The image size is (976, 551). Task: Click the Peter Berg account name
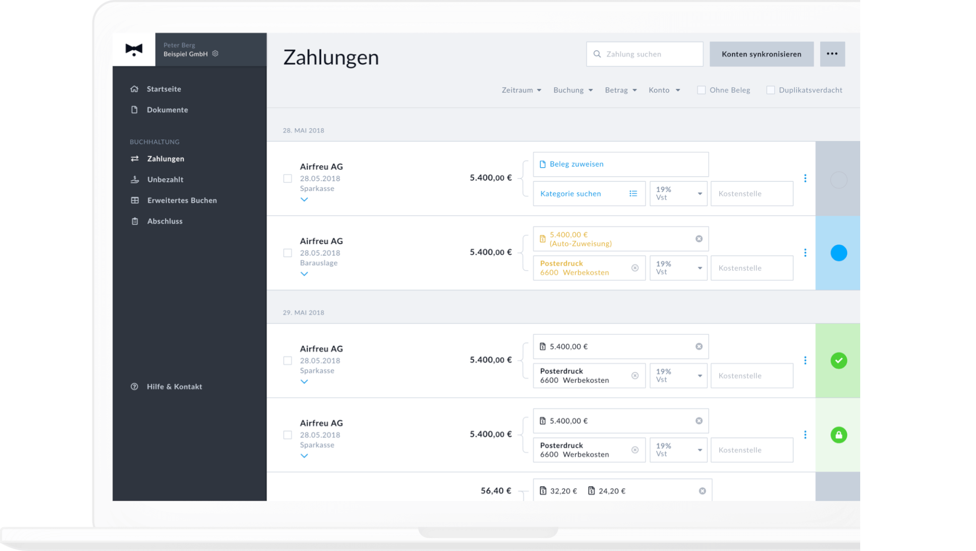pyautogui.click(x=179, y=45)
